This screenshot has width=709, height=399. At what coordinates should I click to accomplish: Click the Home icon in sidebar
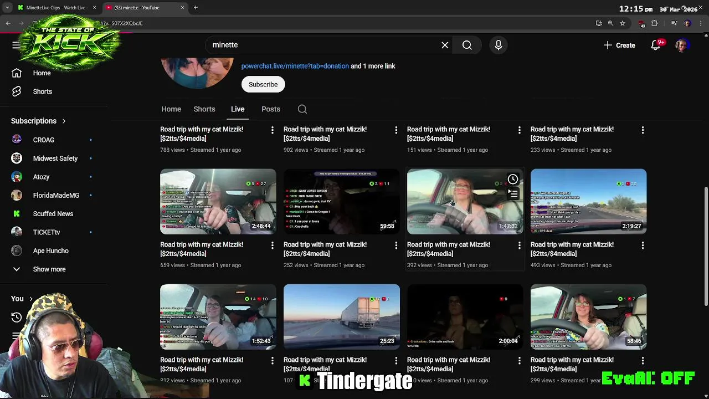(x=17, y=73)
